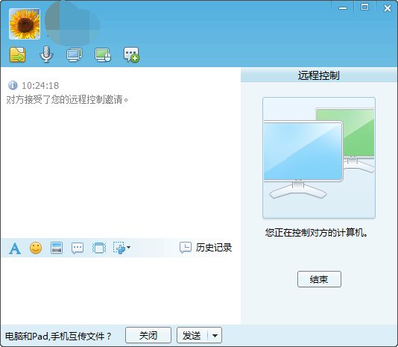Click the 远程控制 panel header

(319, 75)
